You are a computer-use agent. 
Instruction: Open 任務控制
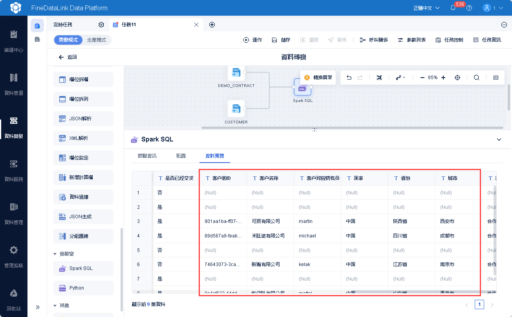pos(449,40)
